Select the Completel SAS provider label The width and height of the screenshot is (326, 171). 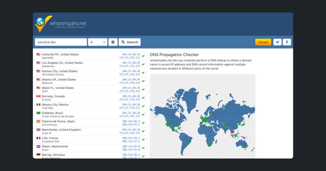(51, 141)
